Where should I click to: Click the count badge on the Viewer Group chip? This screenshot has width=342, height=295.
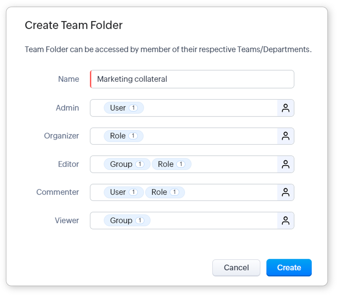pyautogui.click(x=139, y=221)
